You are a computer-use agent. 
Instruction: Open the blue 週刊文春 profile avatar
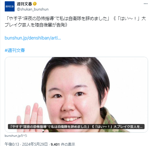10,6
